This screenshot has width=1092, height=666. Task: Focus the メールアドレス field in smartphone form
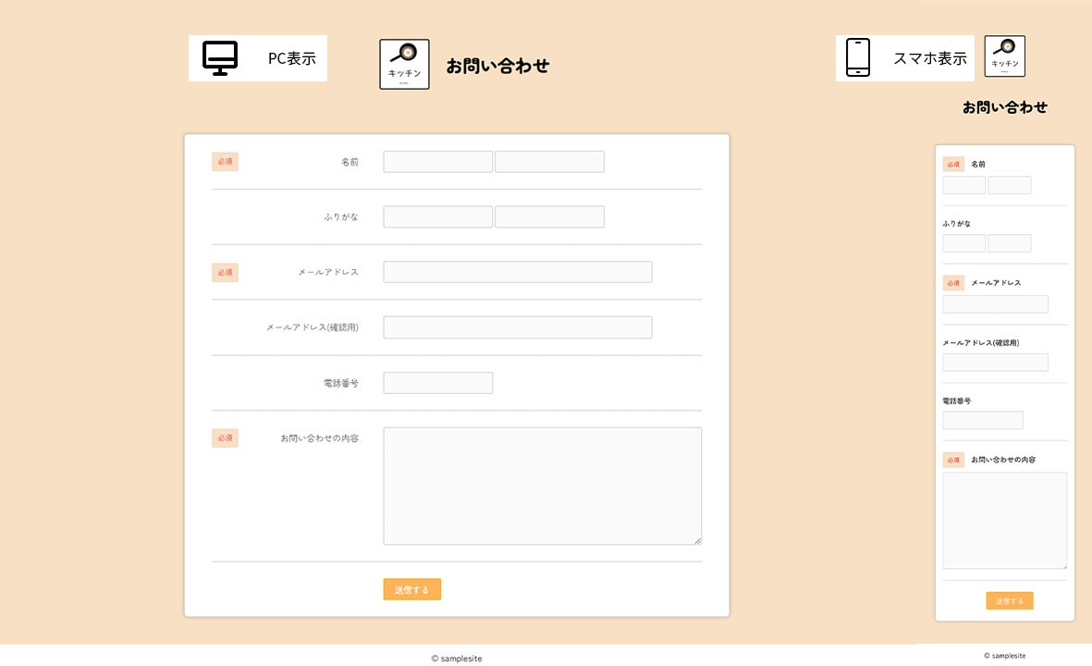pos(995,304)
